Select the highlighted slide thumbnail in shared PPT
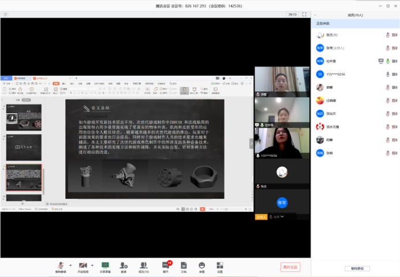This screenshot has width=400, height=277. pyautogui.click(x=24, y=178)
